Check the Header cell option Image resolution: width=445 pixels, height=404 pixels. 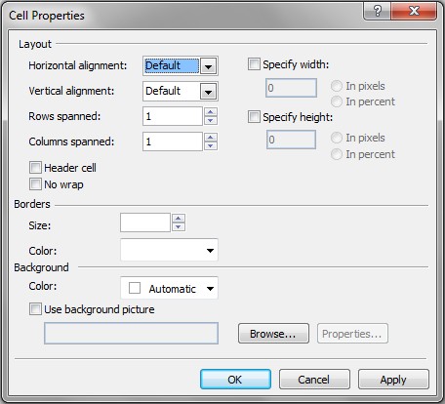(35, 168)
